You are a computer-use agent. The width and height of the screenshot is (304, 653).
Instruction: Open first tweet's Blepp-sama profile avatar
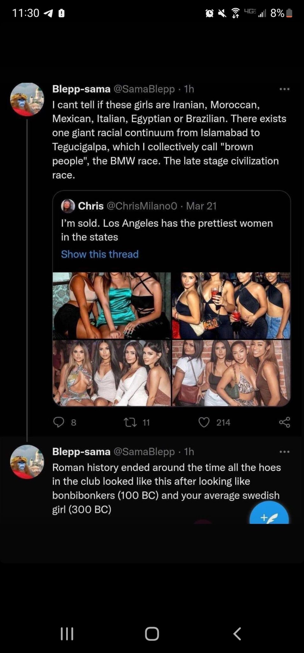coord(27,99)
